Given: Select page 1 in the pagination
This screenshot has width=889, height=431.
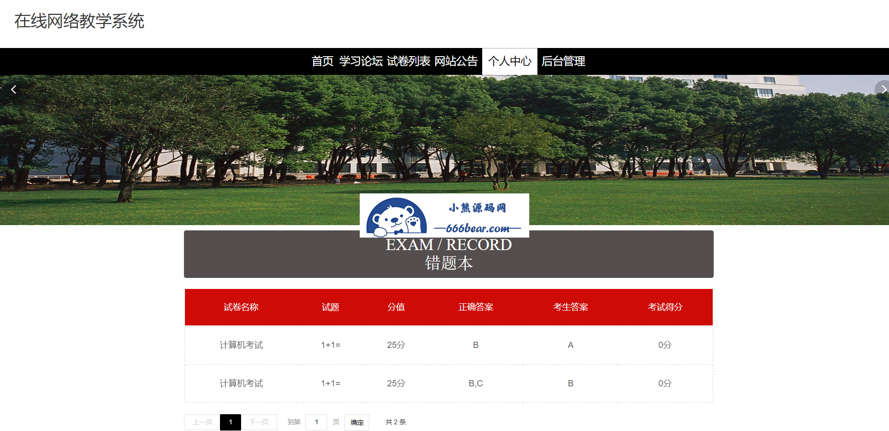Looking at the screenshot, I should (x=231, y=422).
